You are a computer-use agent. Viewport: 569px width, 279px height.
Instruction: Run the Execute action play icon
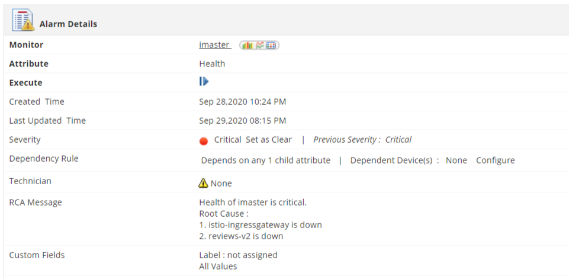[204, 82]
